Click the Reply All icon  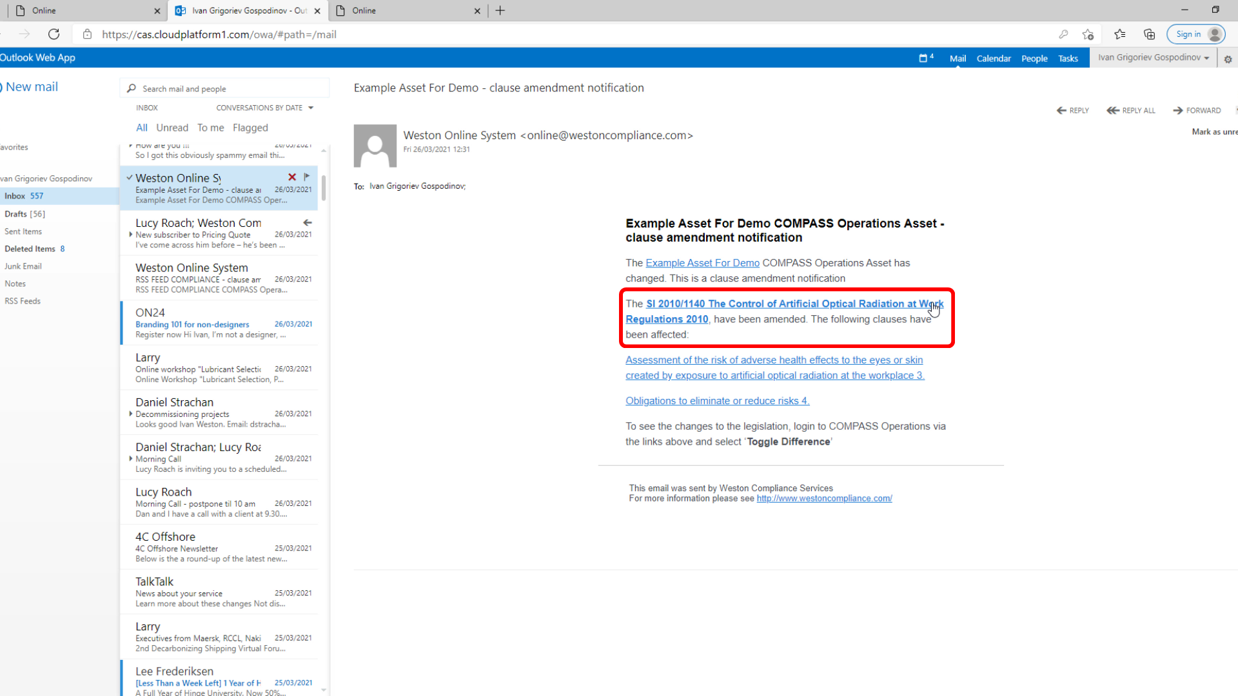pos(1113,110)
